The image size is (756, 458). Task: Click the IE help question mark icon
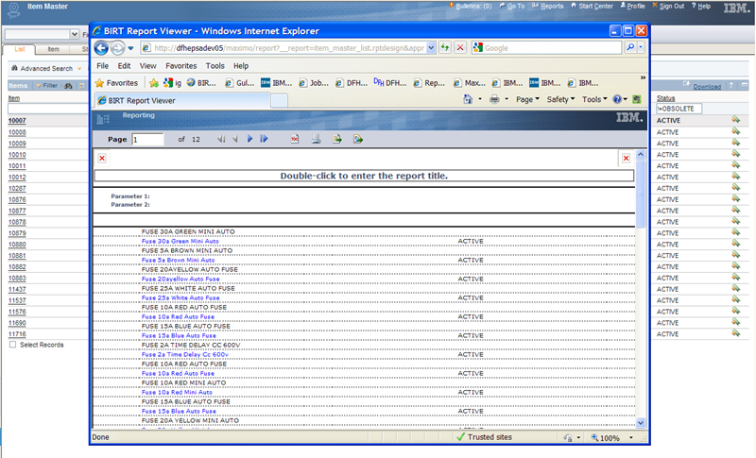(x=617, y=99)
